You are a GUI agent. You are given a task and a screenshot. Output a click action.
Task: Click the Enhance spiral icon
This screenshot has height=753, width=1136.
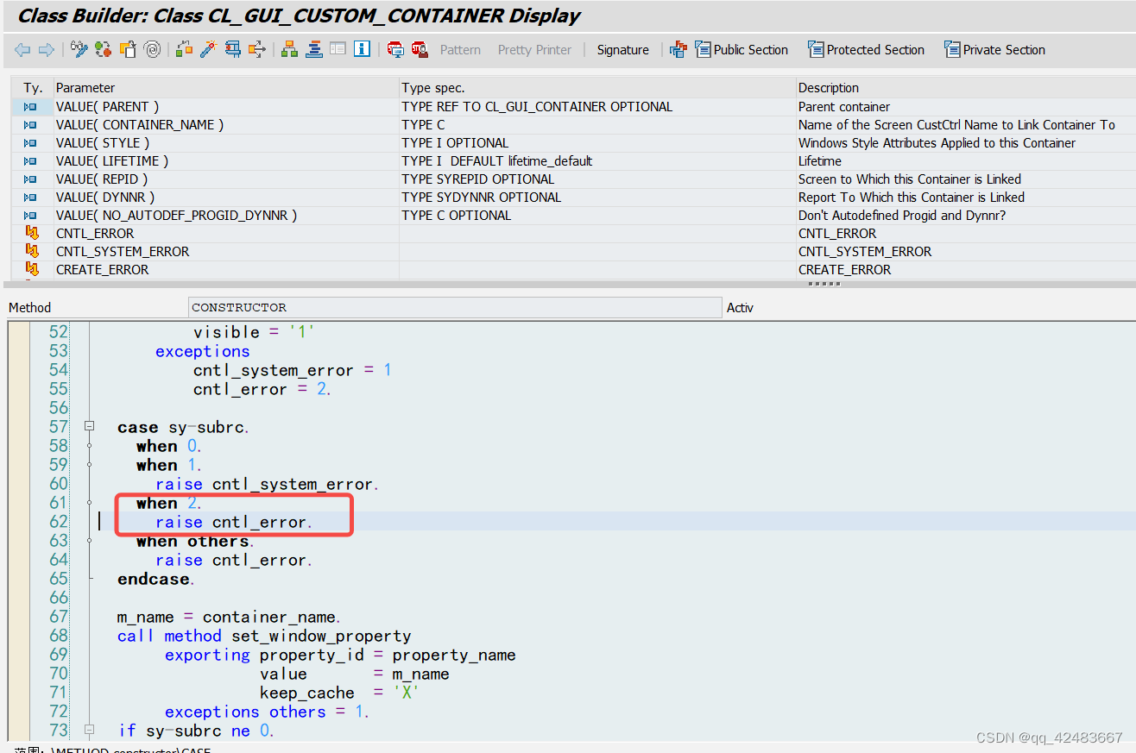[x=152, y=50]
